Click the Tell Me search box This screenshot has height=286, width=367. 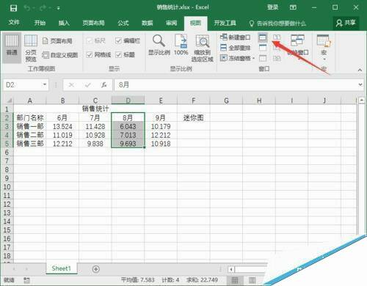tap(277, 23)
